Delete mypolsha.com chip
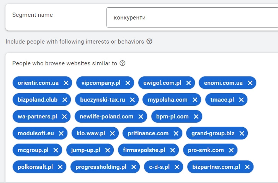 click(x=195, y=100)
